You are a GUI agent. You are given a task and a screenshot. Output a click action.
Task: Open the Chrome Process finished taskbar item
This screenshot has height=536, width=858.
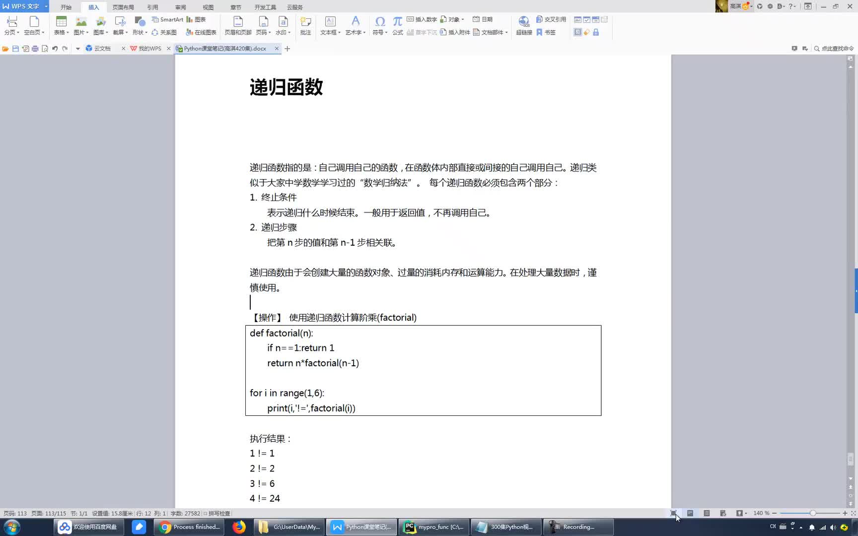pos(189,527)
